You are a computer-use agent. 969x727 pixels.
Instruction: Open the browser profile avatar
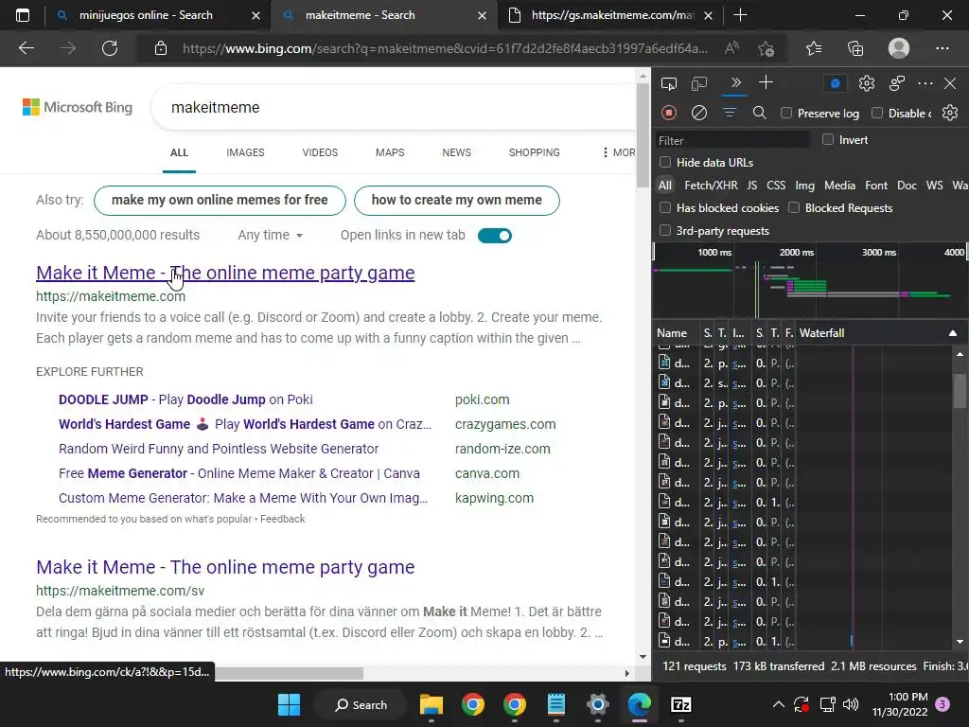point(899,48)
